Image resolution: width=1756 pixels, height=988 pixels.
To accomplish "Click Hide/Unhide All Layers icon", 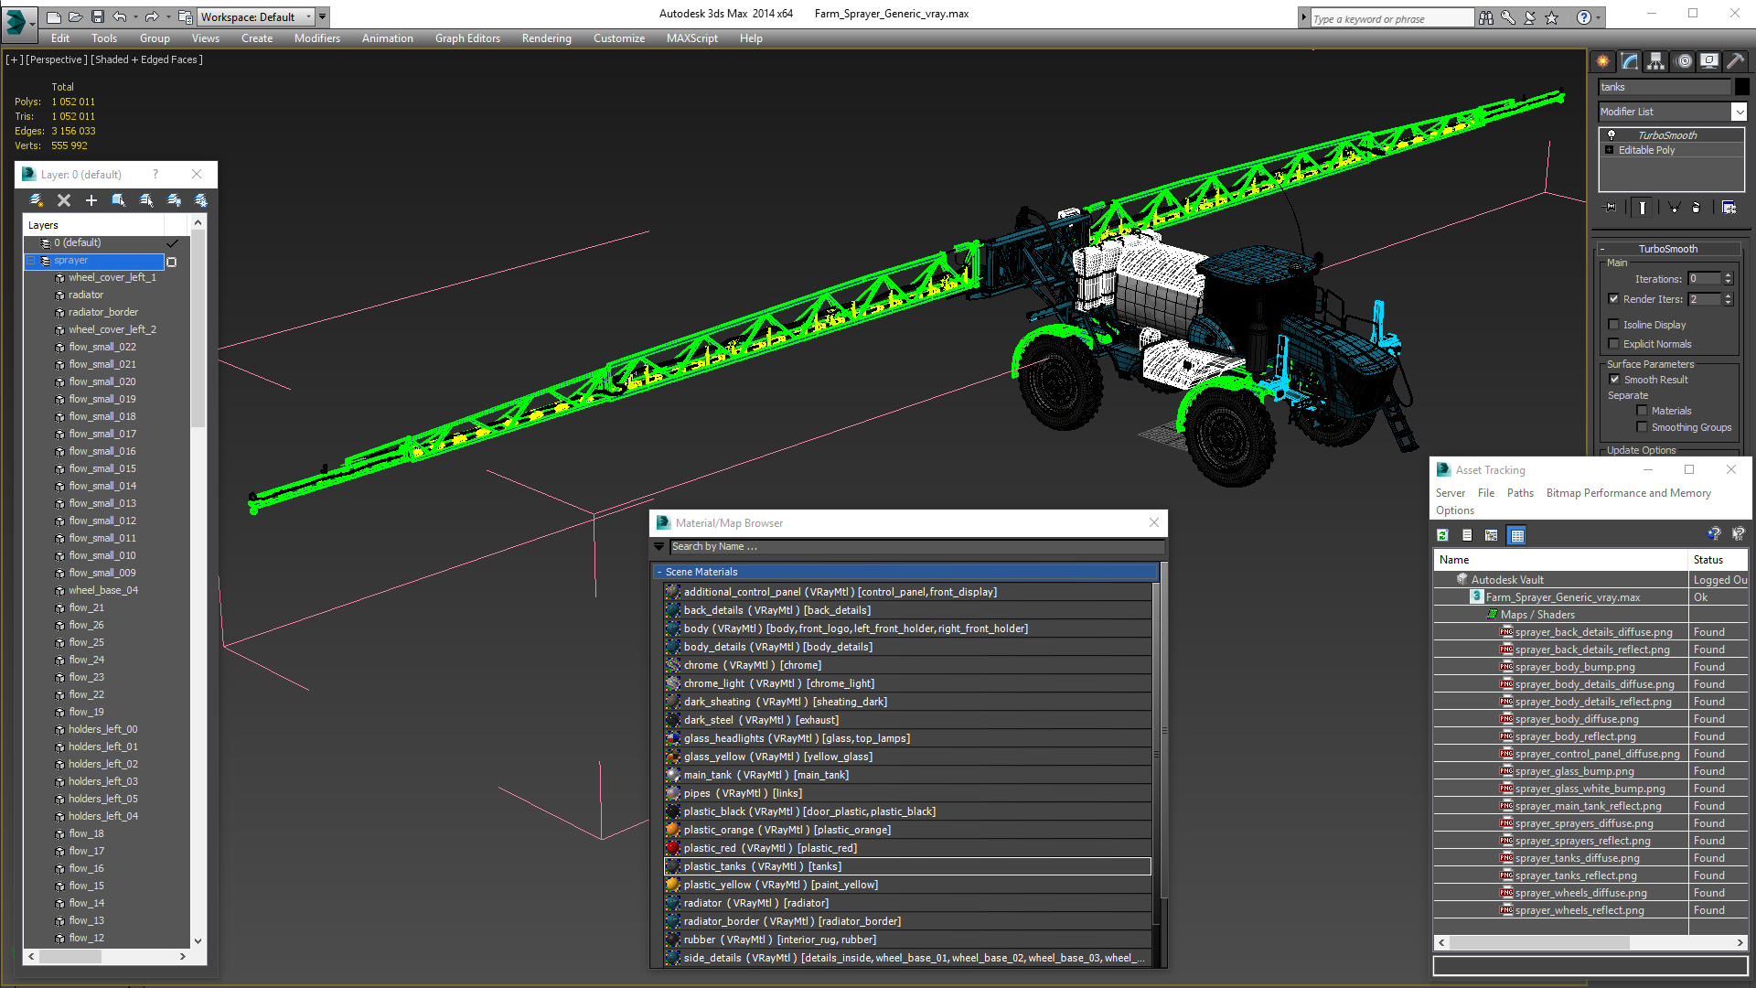I will click(174, 200).
